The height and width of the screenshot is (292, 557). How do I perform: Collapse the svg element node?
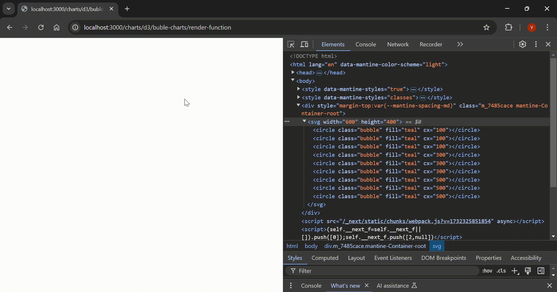pos(304,121)
